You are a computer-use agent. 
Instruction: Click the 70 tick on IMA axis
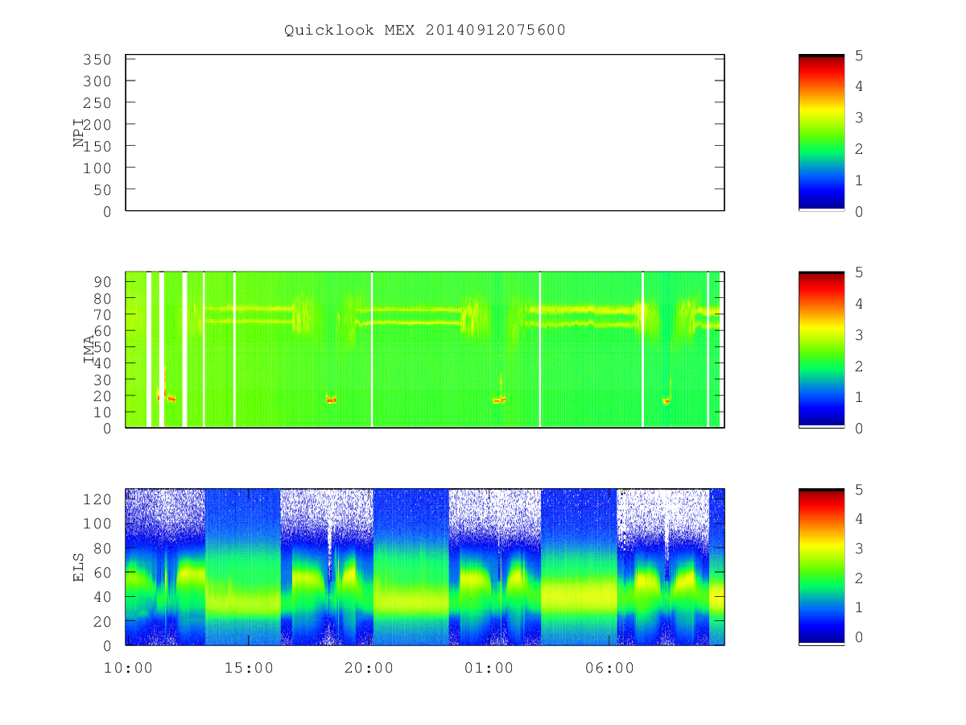pyautogui.click(x=101, y=314)
